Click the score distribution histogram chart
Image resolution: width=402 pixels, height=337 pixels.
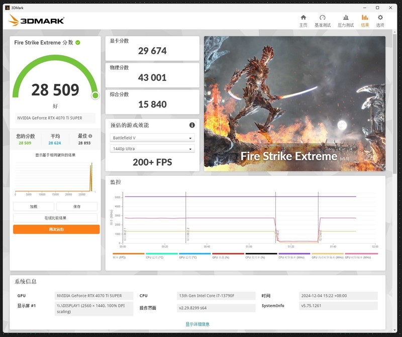(55, 177)
